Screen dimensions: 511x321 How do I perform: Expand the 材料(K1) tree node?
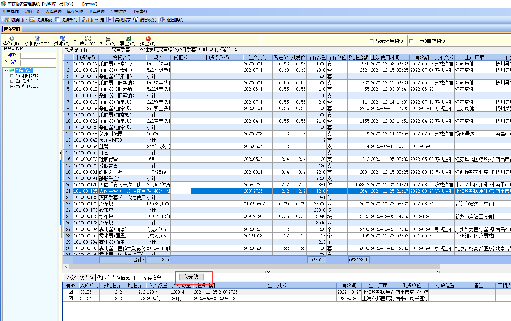12,76
